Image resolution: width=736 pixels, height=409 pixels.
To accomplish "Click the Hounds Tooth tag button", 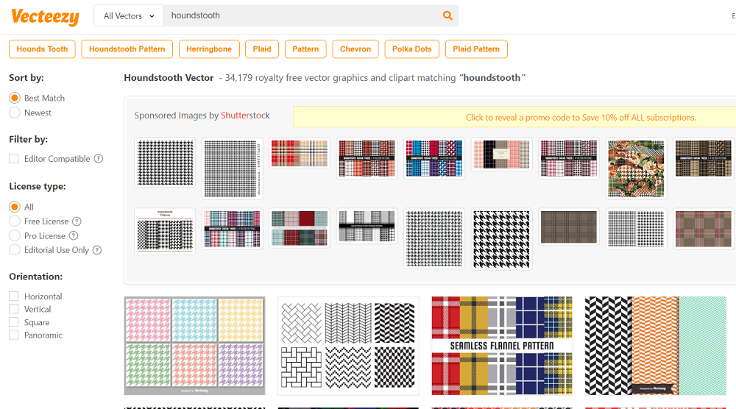I will [x=42, y=49].
